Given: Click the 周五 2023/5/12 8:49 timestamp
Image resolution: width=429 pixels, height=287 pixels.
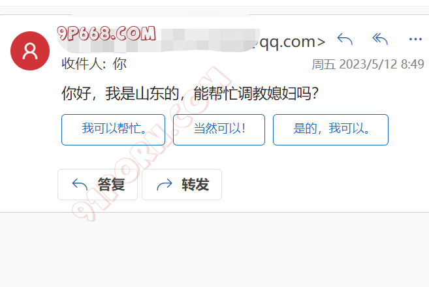Looking at the screenshot, I should tap(368, 65).
